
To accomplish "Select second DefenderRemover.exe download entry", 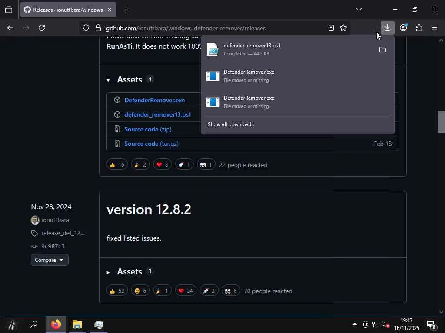I will point(297,102).
